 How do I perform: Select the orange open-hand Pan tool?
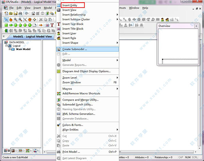point(30,20)
